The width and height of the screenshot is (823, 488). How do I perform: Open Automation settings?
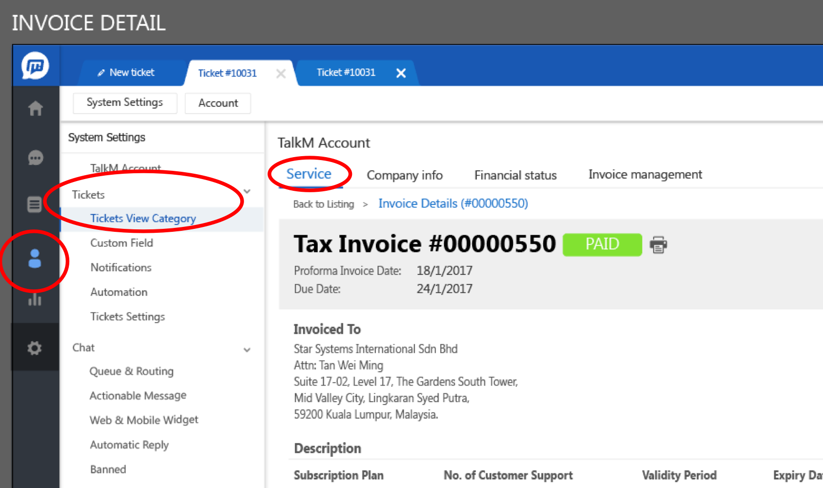[x=119, y=292]
